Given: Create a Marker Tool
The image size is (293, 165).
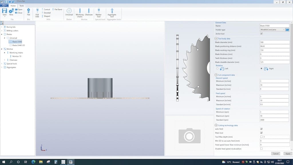Looking at the screenshot, I should pos(98,13).
